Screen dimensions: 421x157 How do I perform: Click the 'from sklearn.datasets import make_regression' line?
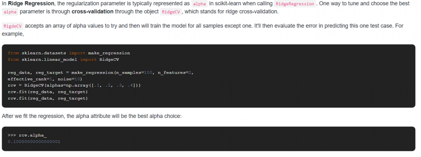click(x=69, y=53)
